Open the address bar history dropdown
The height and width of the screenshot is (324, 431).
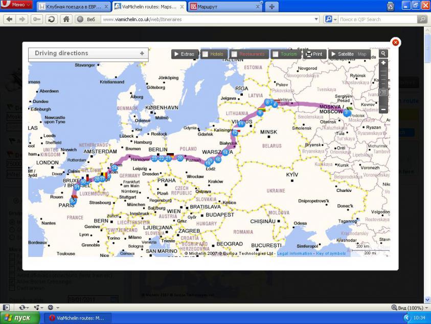(316, 19)
